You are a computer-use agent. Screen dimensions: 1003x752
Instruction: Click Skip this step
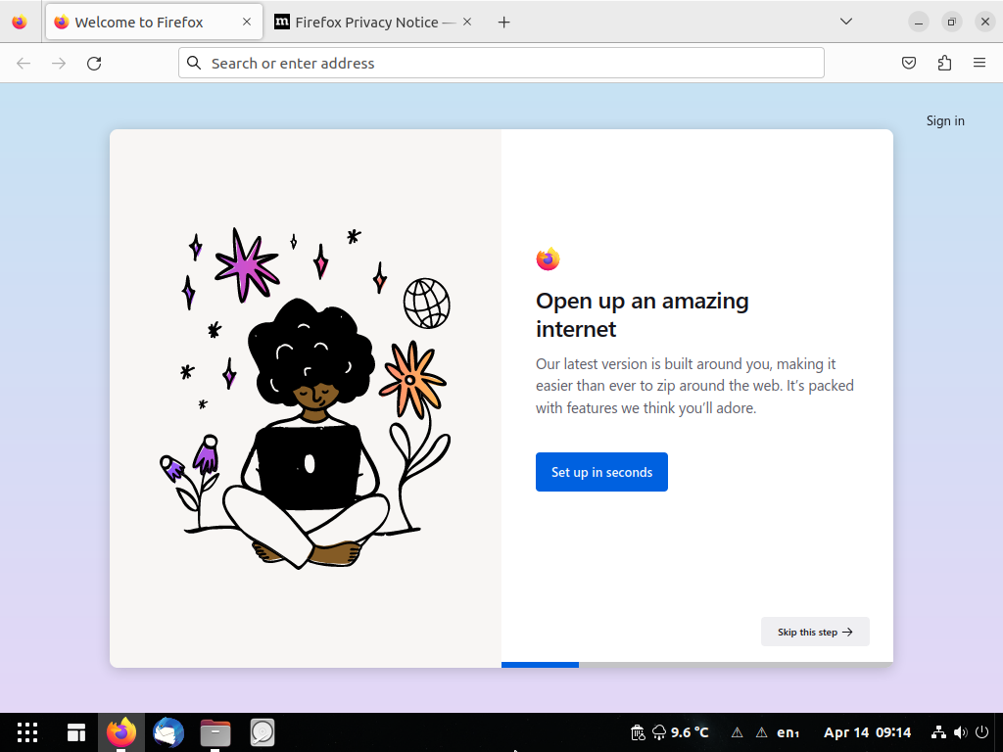tap(815, 632)
